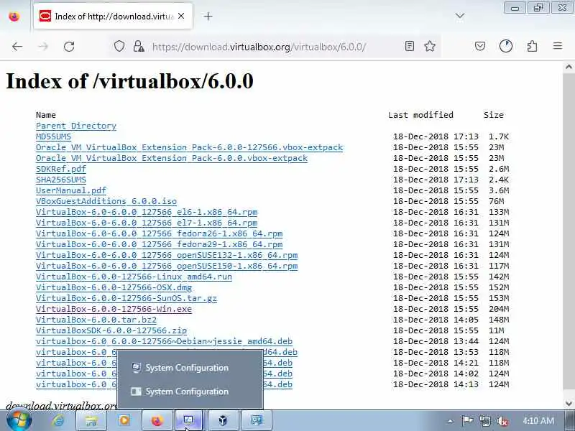Click the Size column header

click(x=494, y=115)
